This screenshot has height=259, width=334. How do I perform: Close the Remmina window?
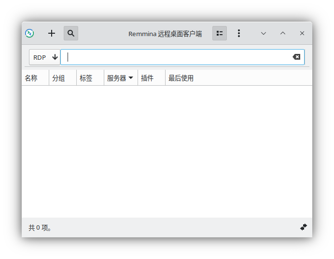[302, 33]
